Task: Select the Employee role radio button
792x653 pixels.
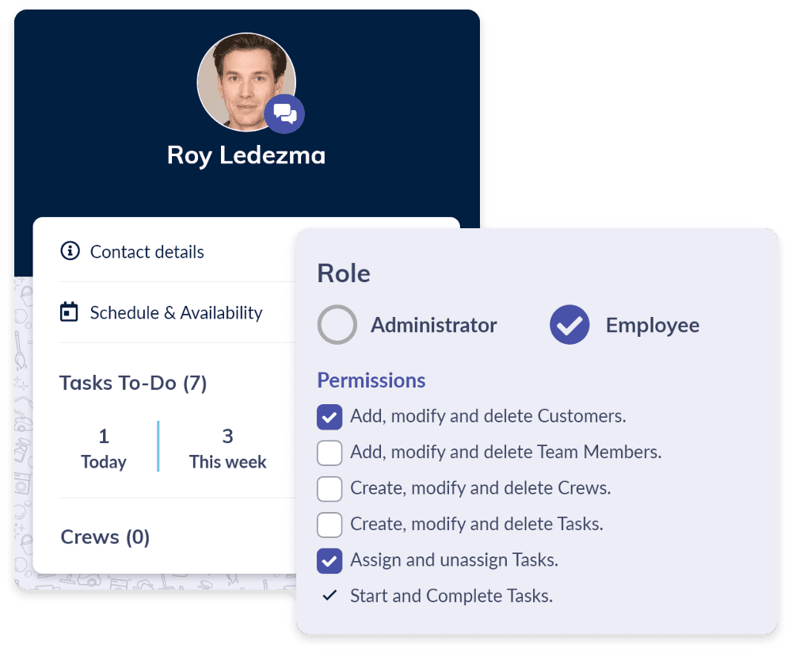Action: point(569,325)
